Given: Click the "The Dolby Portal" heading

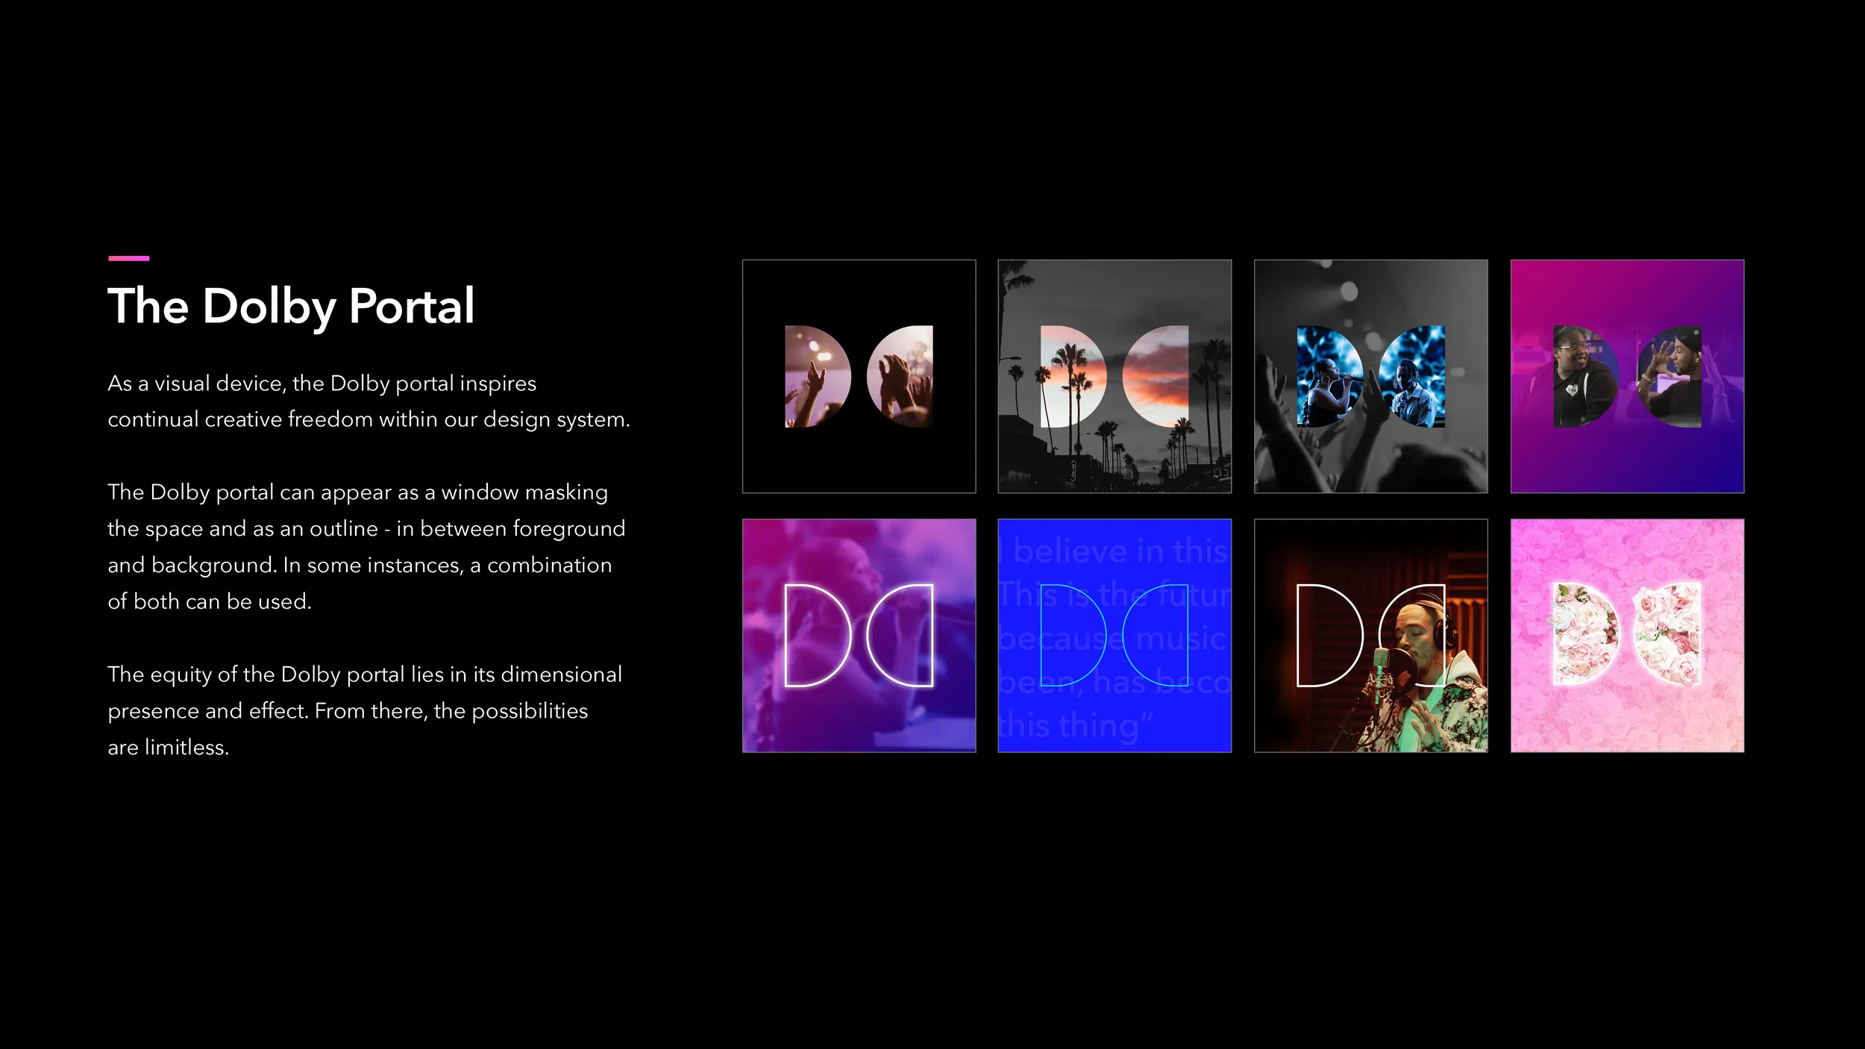Looking at the screenshot, I should [x=291, y=306].
